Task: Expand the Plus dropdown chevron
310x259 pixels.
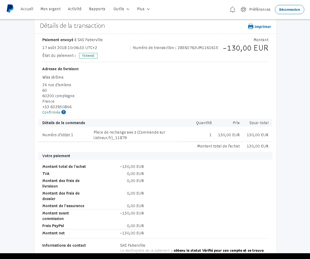Action: [x=149, y=9]
